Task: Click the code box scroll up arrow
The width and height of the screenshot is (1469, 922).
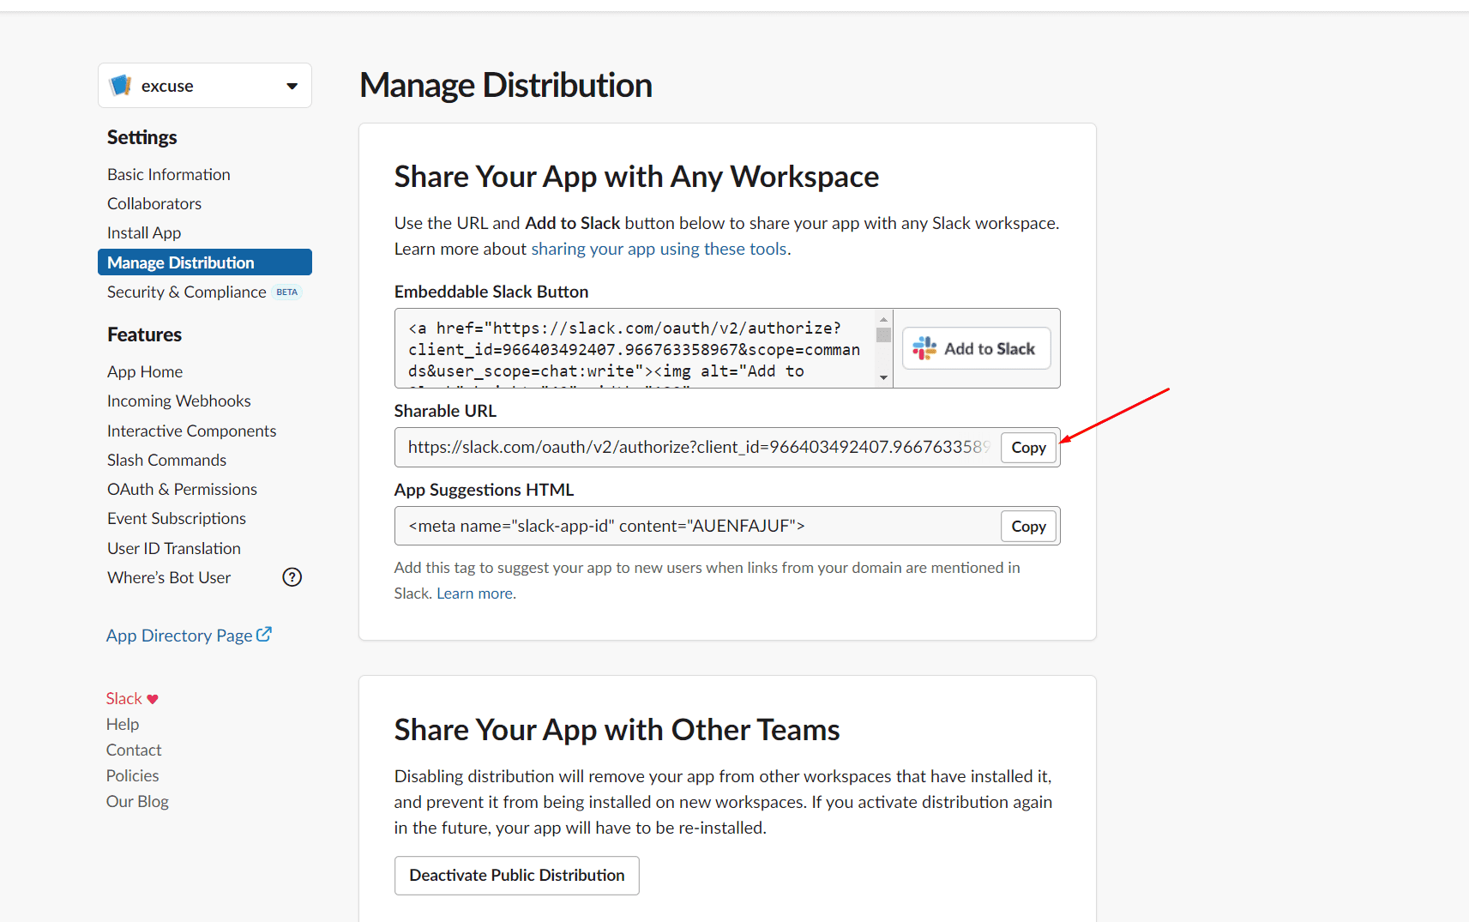Action: pyautogui.click(x=884, y=318)
